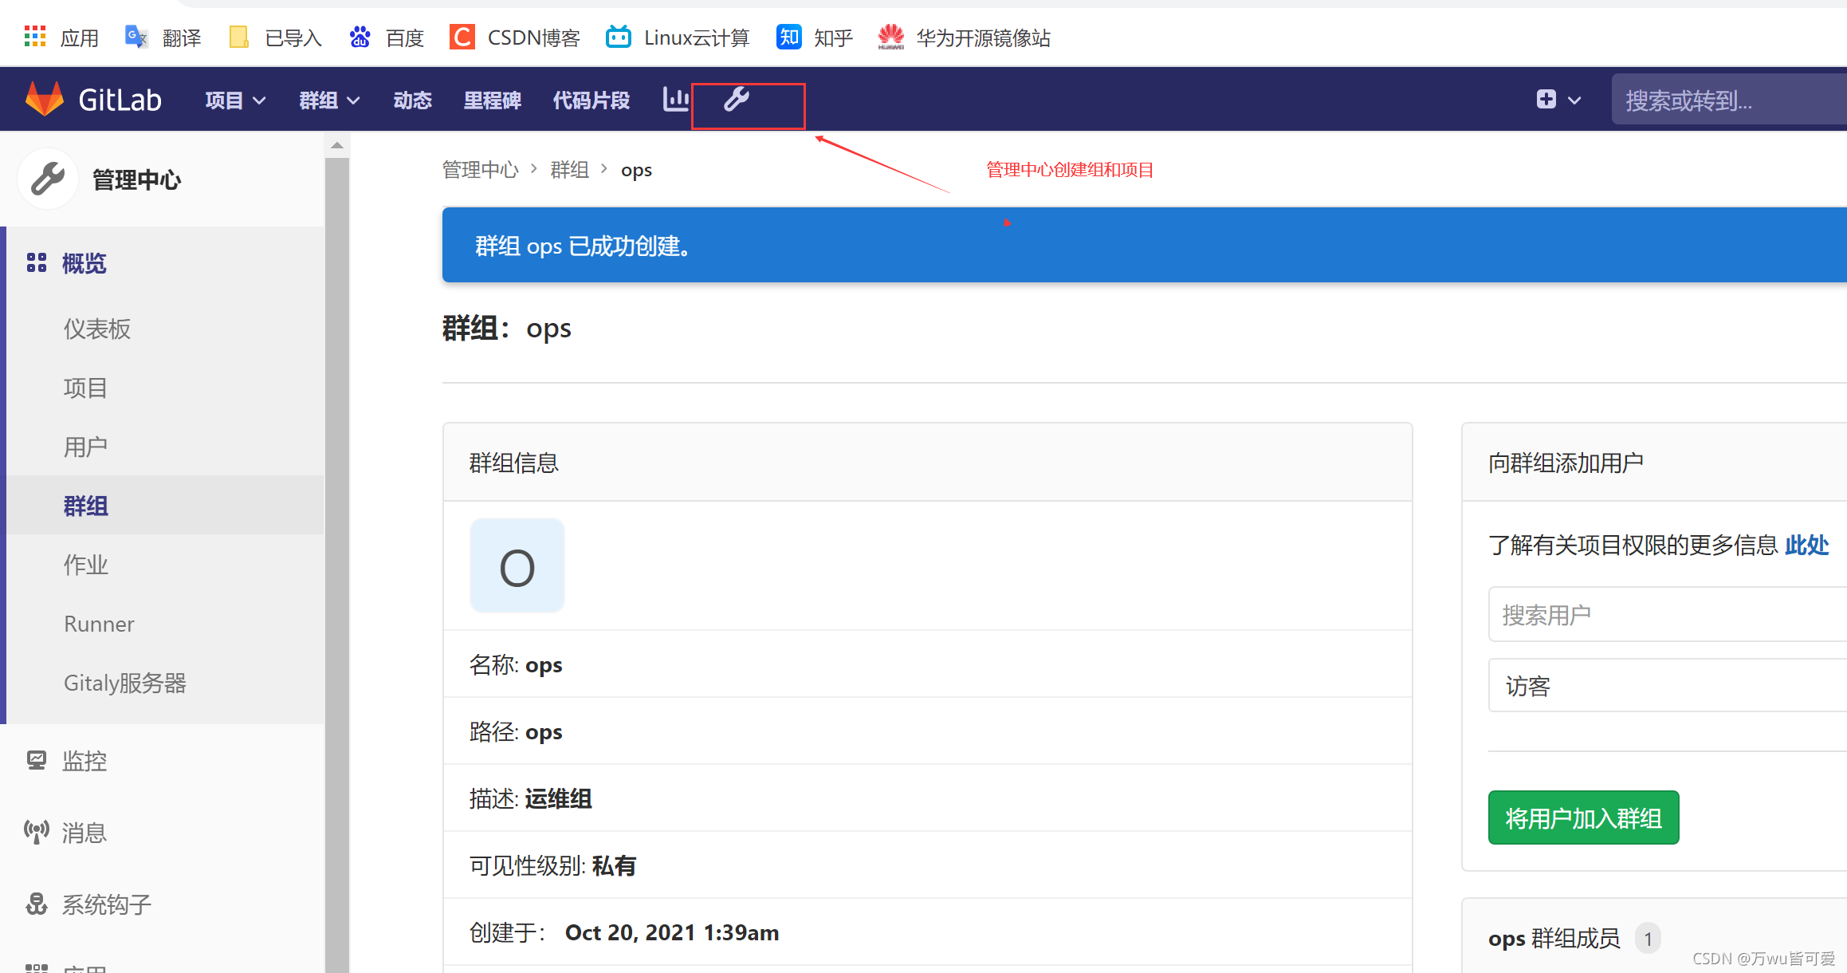Image resolution: width=1847 pixels, height=973 pixels.
Task: Open Linux云计算 bookmark
Action: pyautogui.click(x=678, y=37)
